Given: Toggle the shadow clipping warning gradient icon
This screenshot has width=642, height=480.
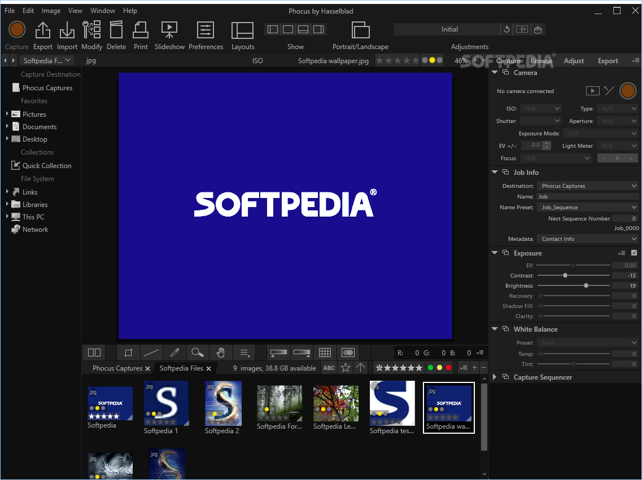Looking at the screenshot, I should coord(278,353).
